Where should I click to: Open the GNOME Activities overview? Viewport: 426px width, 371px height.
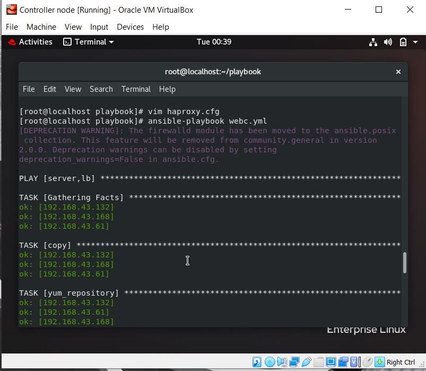(36, 42)
